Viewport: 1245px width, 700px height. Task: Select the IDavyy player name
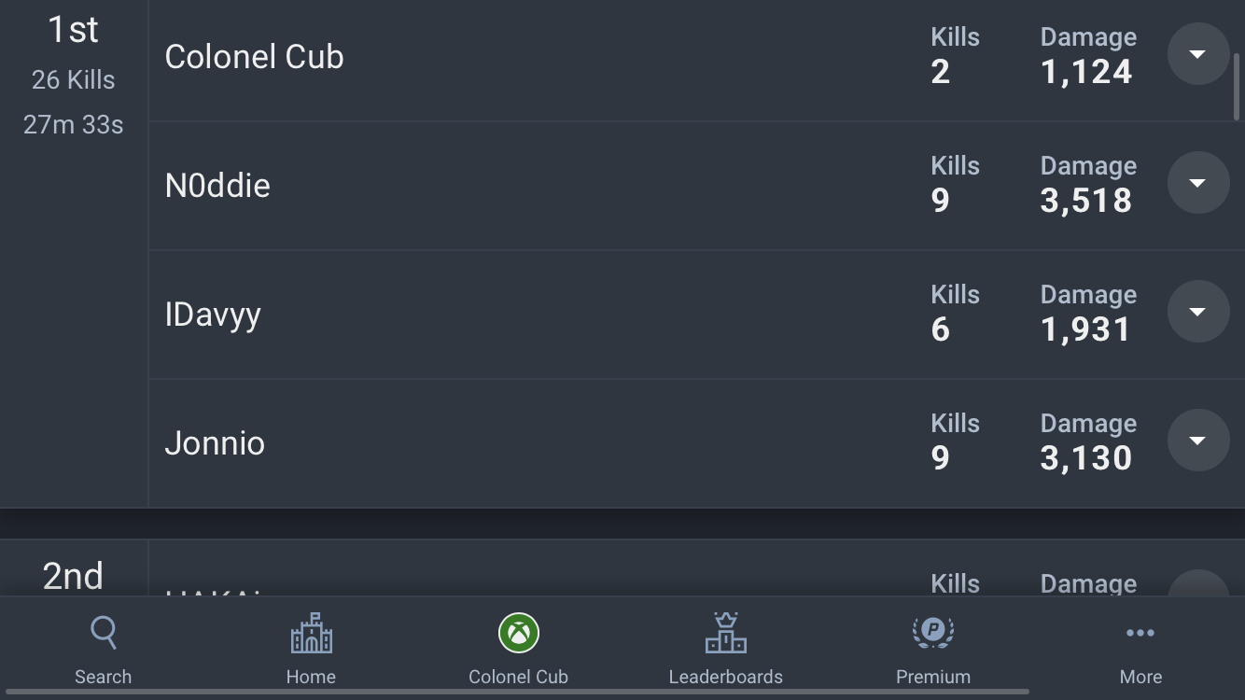coord(213,315)
